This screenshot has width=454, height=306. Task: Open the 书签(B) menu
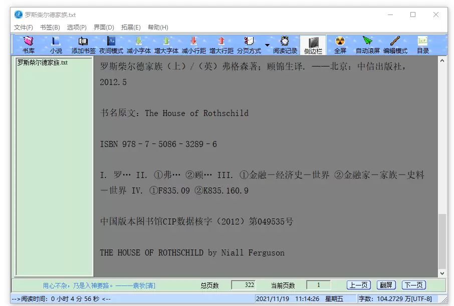50,27
